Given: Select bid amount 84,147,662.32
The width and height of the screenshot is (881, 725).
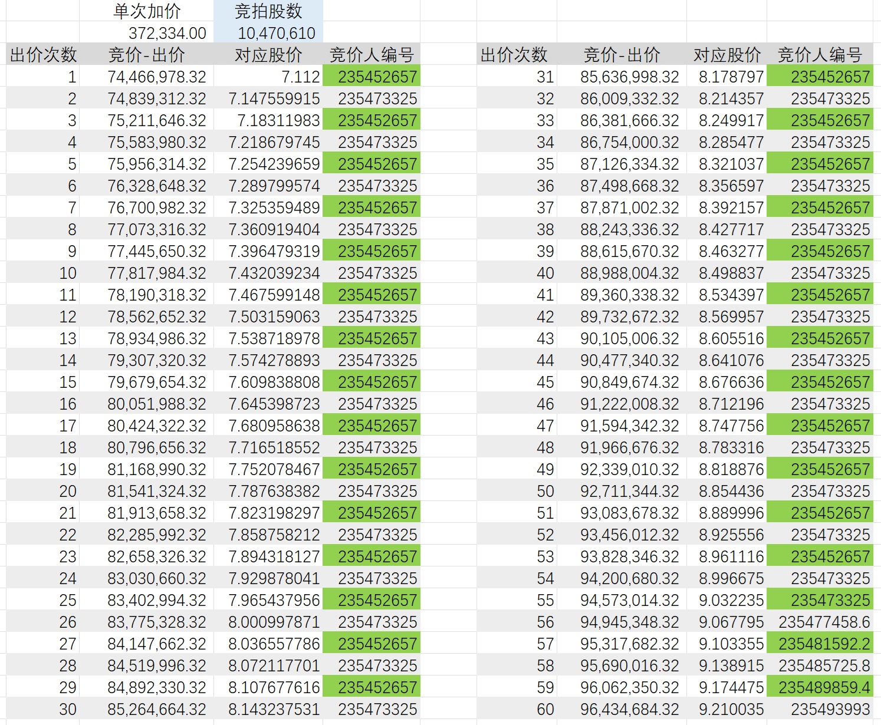Looking at the screenshot, I should pyautogui.click(x=146, y=644).
